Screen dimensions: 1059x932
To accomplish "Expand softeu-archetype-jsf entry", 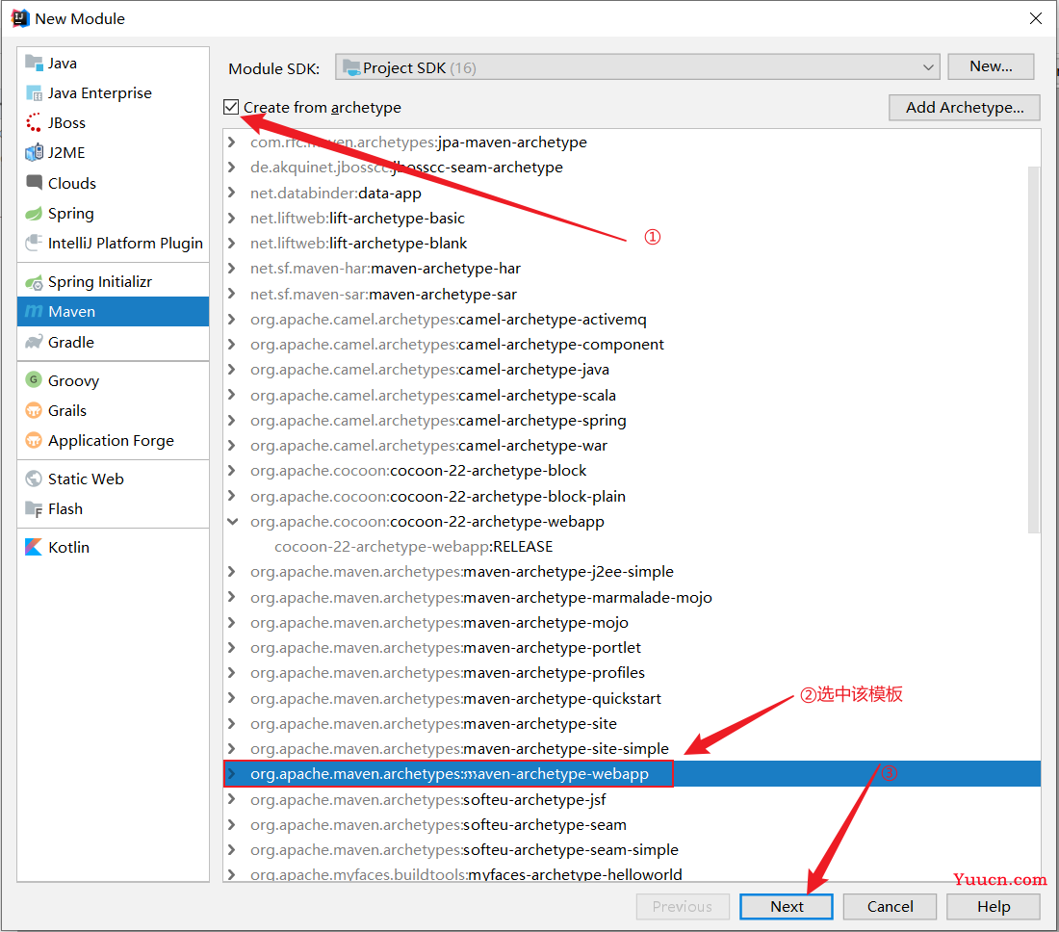I will [232, 799].
